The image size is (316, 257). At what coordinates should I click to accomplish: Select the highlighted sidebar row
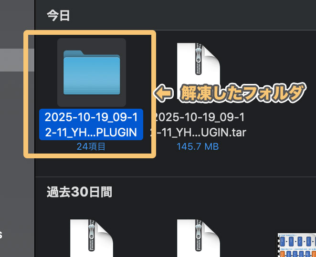[x=17, y=60]
